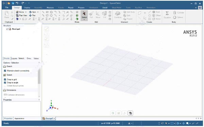Screen dimensions: 204x127
Task: Toggle Cartesian dimensions option
Action: click(x=14, y=95)
